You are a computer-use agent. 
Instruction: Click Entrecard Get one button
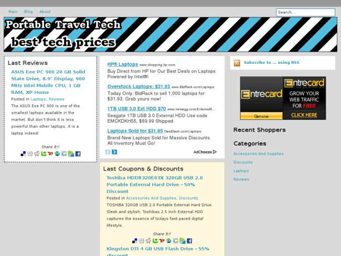(261, 116)
